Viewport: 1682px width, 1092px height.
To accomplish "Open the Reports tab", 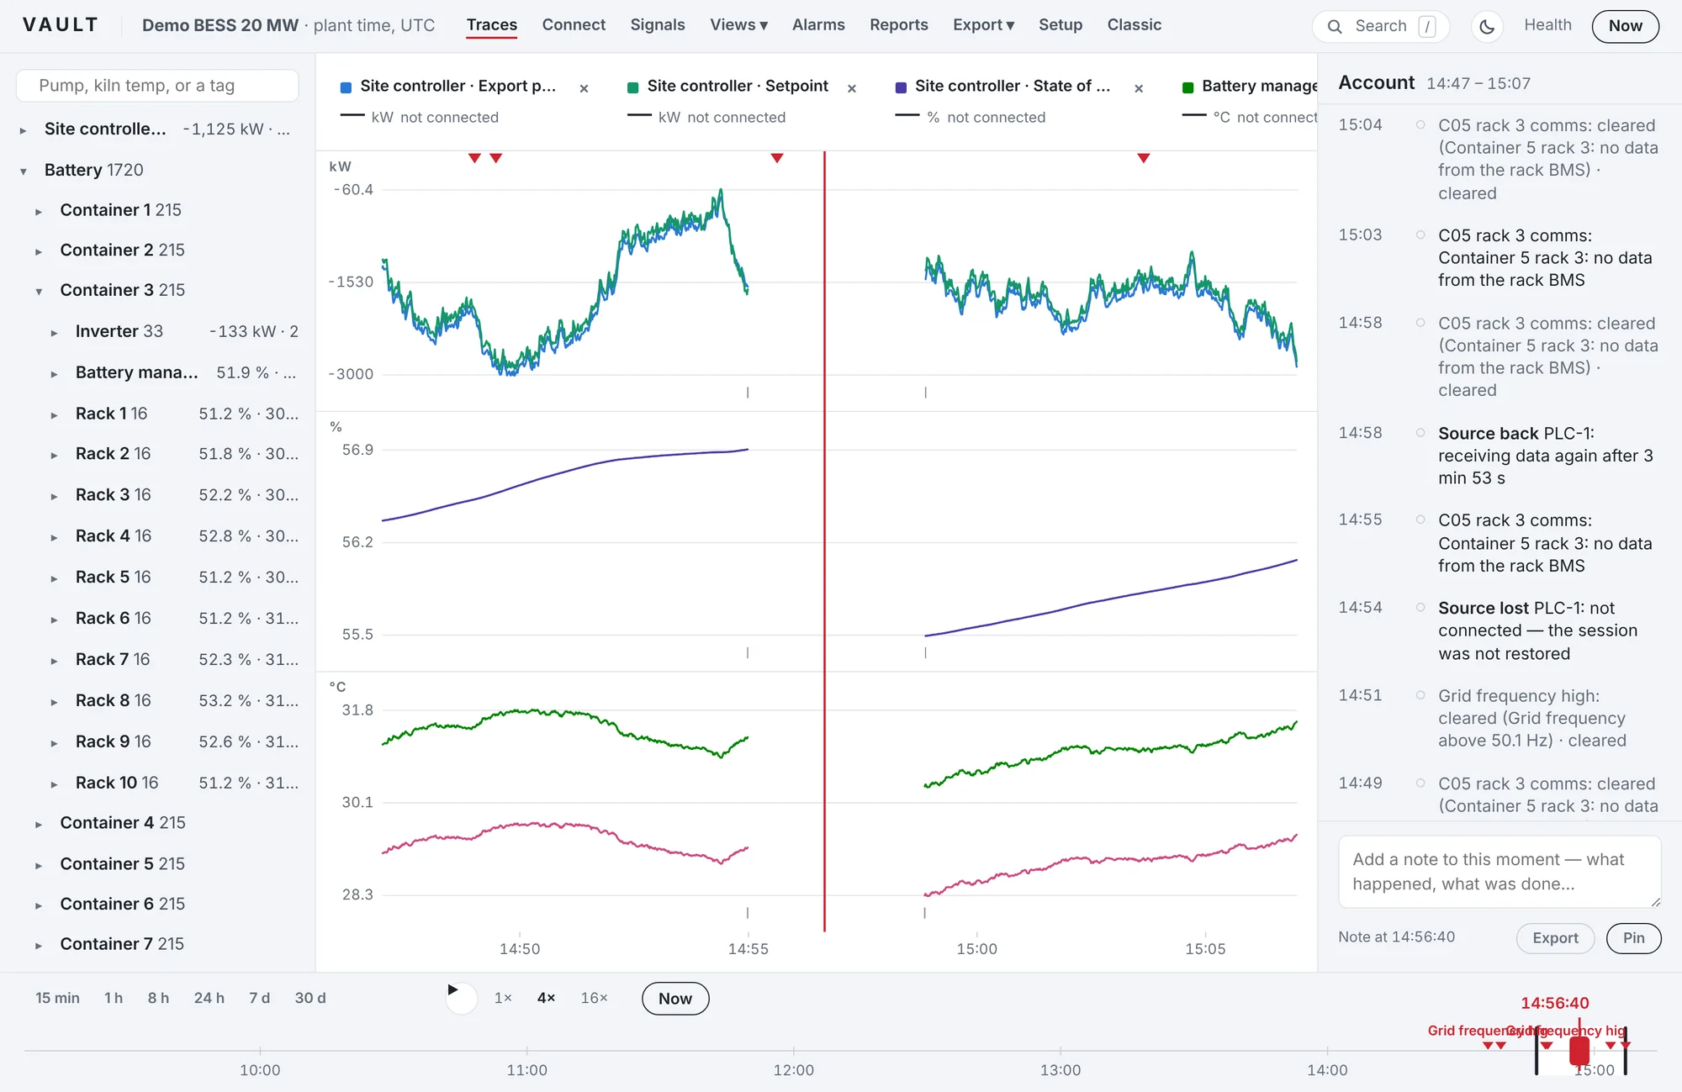I will (898, 25).
